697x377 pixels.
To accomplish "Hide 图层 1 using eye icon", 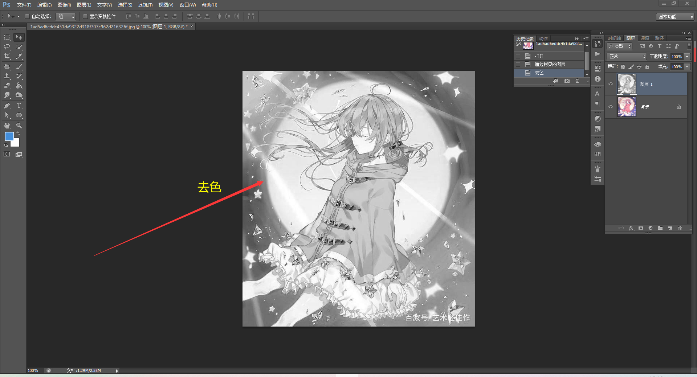I will 611,84.
